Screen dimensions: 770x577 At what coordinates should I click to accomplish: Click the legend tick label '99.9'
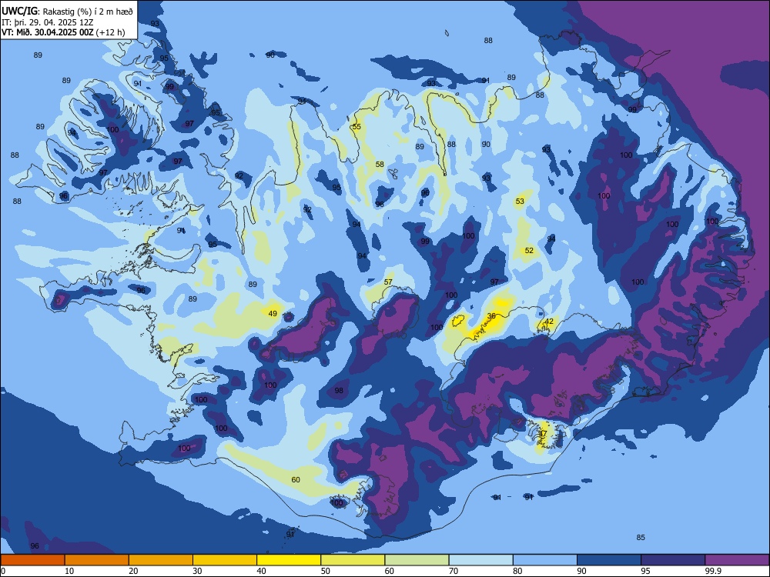[713, 571]
